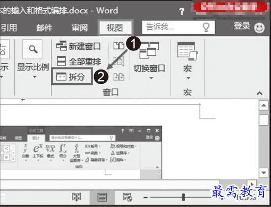Image resolution: width=271 pixels, height=207 pixels.
Task: Click the Sign in (登录) link
Action: coord(242,26)
